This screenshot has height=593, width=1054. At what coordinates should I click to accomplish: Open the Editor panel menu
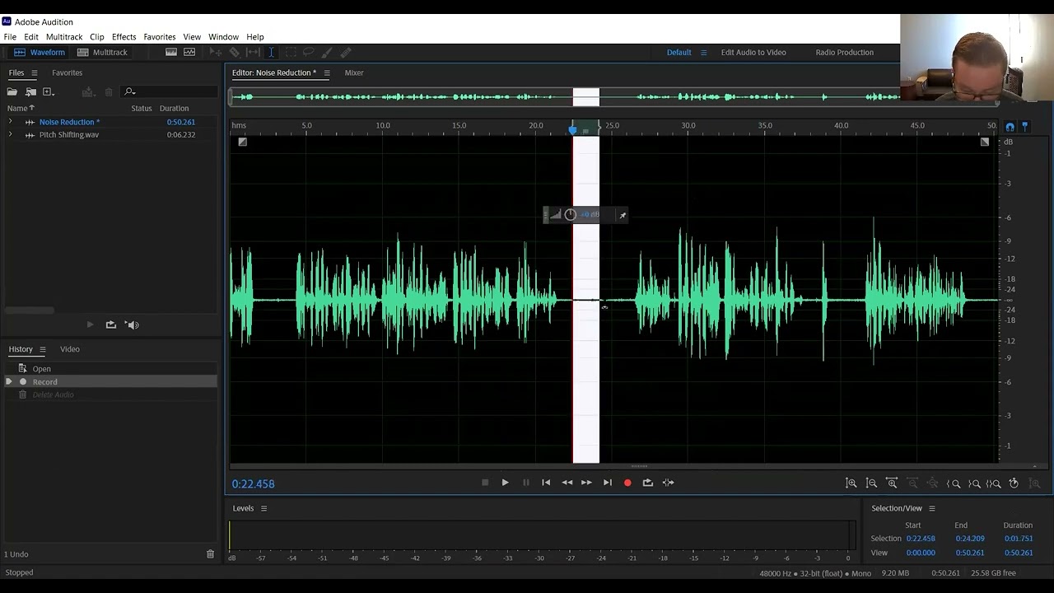click(x=327, y=72)
